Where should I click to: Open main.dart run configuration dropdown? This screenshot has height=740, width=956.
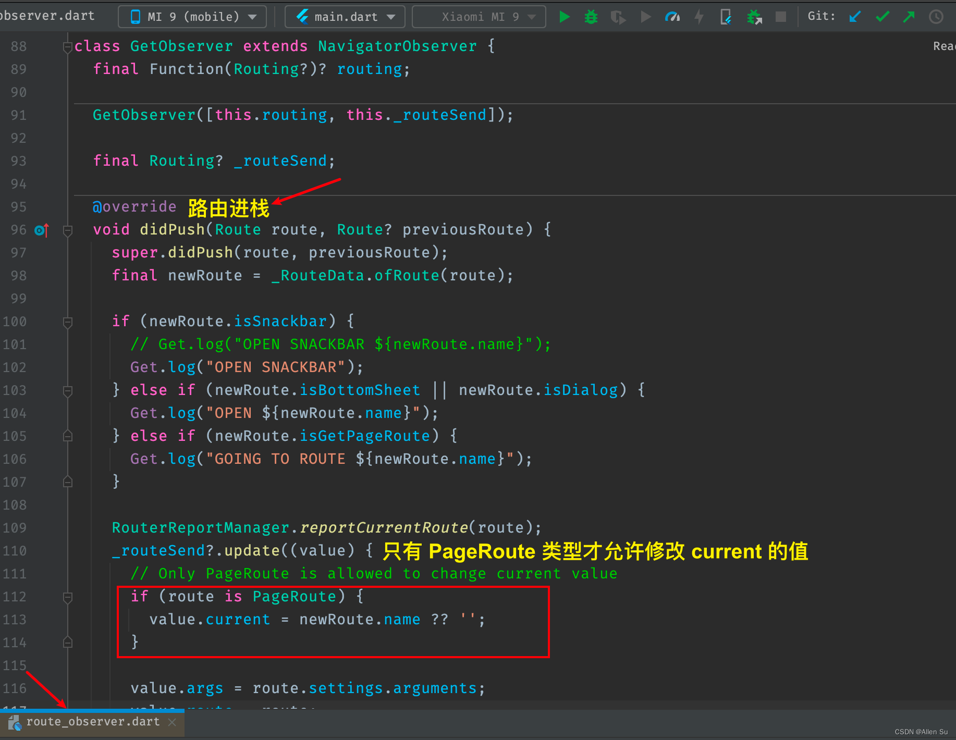(x=345, y=17)
